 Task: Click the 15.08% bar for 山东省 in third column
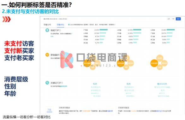(170, 30)
